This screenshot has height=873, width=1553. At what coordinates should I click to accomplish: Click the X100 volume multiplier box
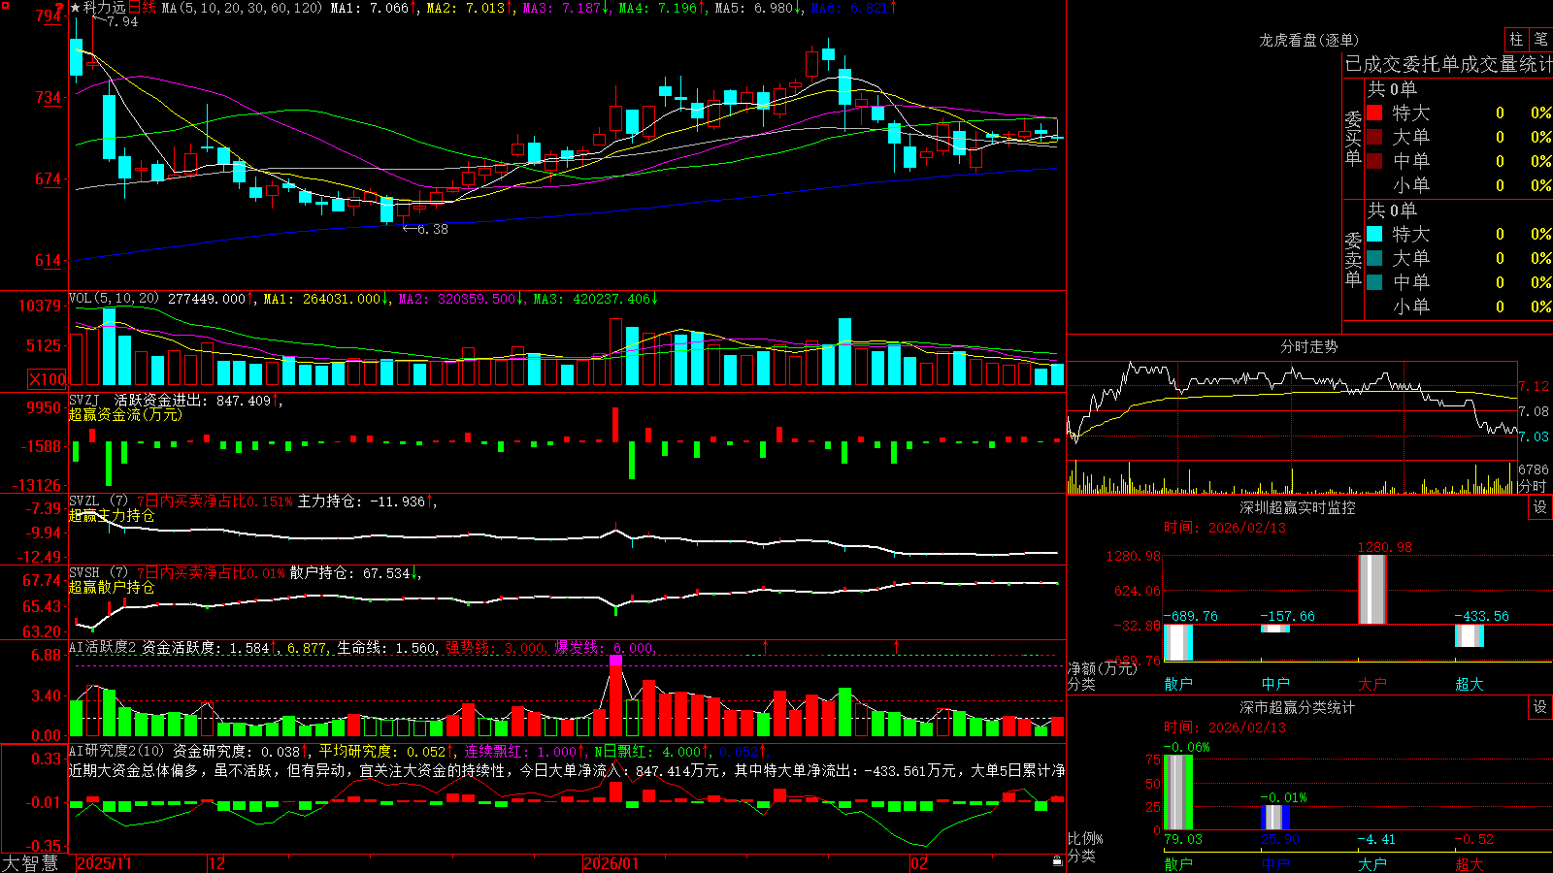[48, 379]
